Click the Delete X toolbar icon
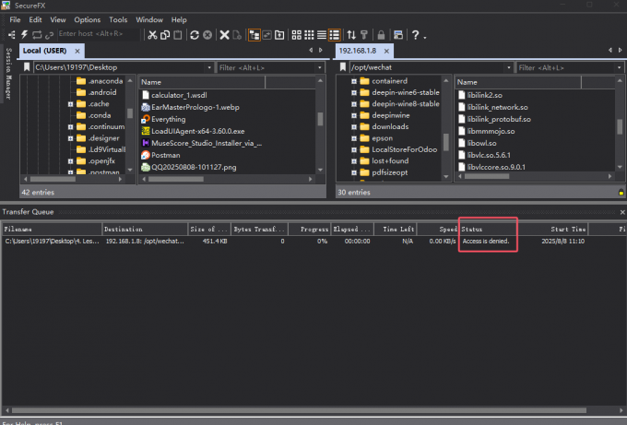The height and width of the screenshot is (425, 627). [224, 35]
